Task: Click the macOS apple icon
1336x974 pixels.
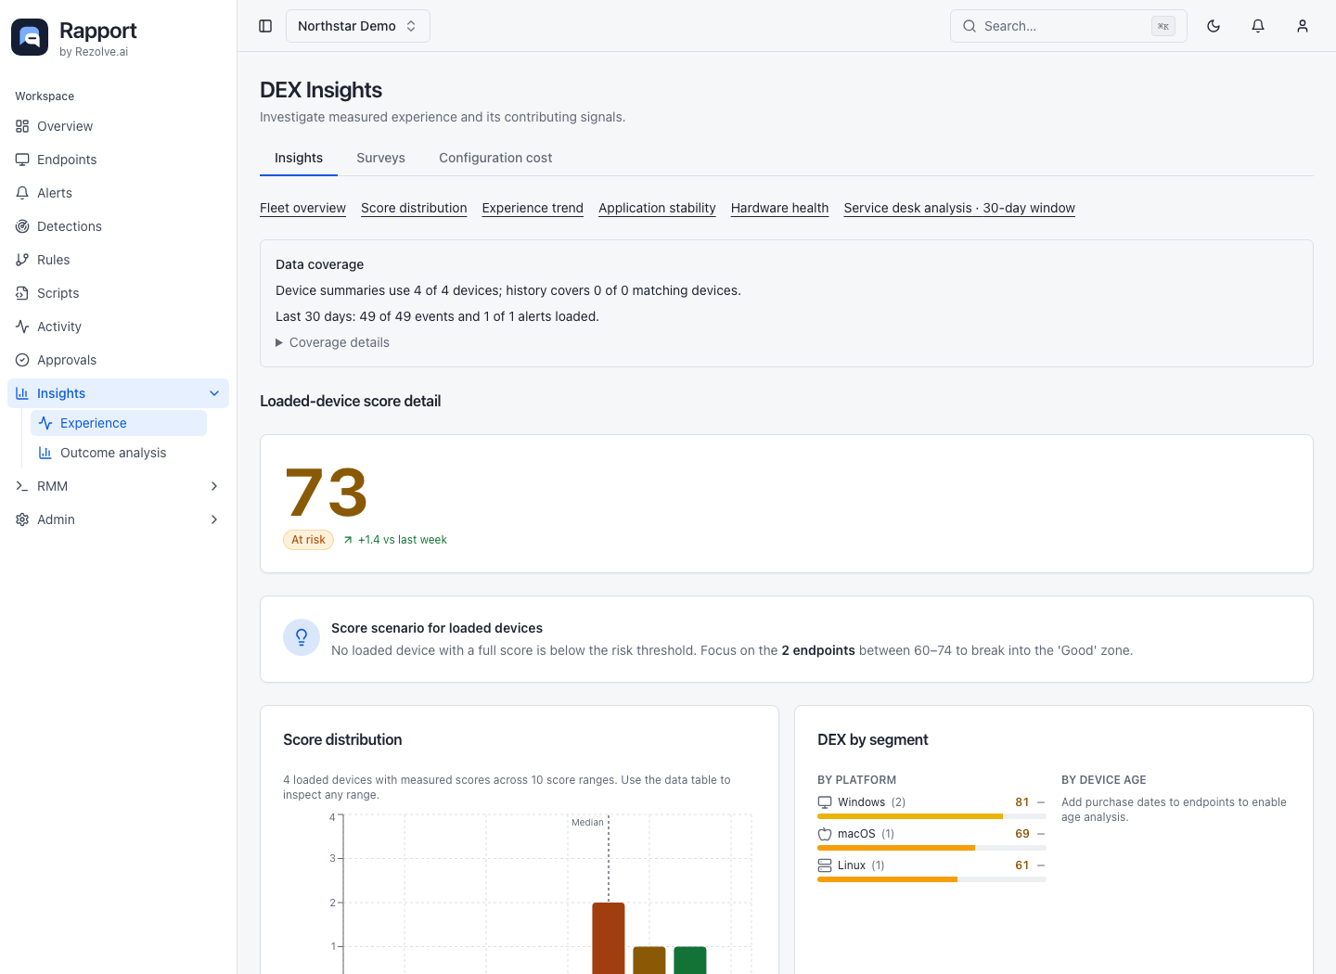Action: tap(825, 834)
